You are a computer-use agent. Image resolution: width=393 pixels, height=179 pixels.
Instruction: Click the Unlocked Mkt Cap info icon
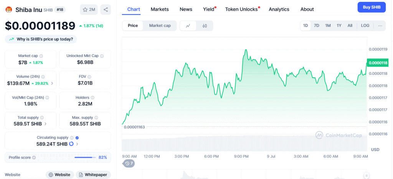pos(102,56)
